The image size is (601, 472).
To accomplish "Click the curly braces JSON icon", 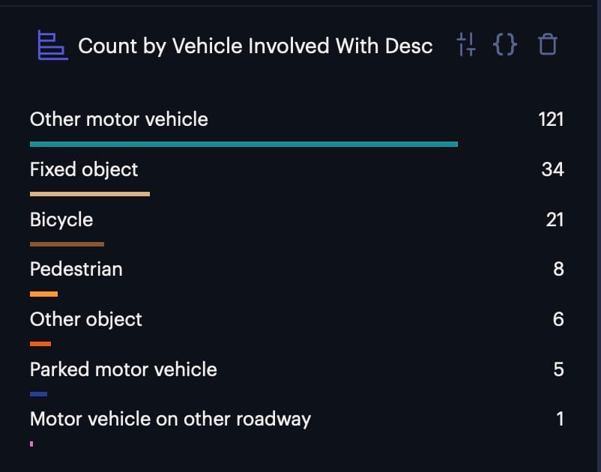I will tap(505, 44).
